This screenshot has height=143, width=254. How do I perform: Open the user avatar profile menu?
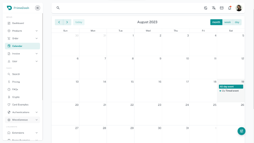(239, 8)
